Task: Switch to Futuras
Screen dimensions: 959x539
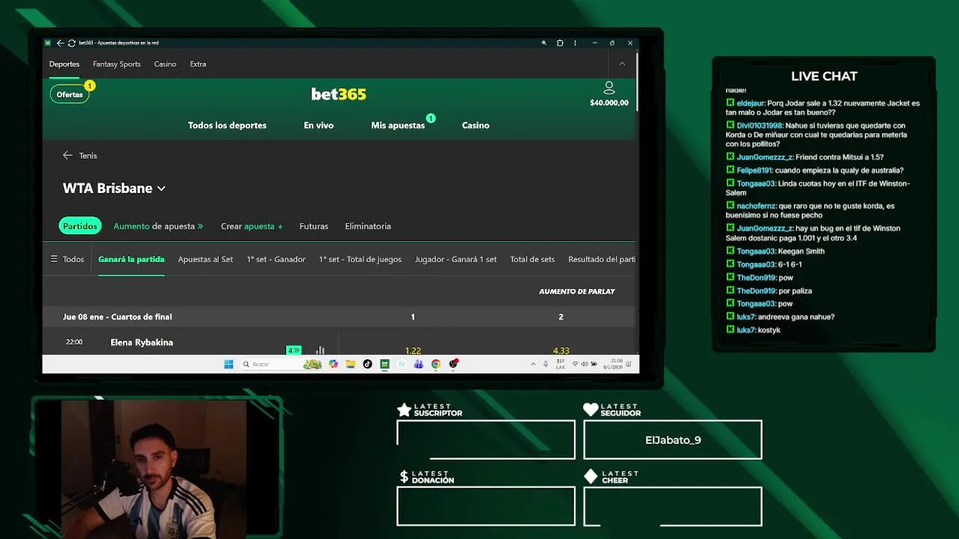Action: pos(314,226)
